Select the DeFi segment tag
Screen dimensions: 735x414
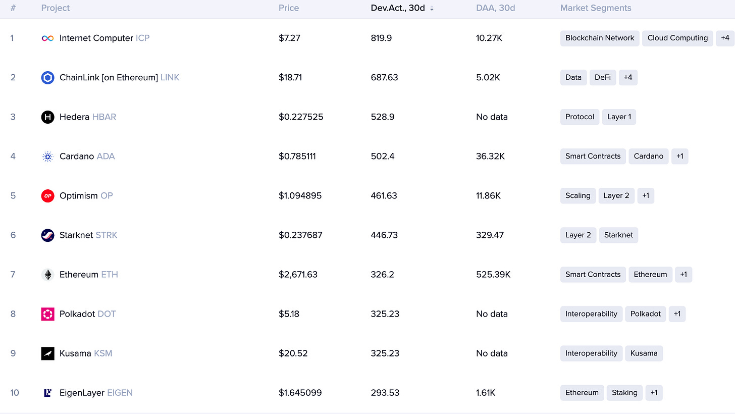point(603,78)
